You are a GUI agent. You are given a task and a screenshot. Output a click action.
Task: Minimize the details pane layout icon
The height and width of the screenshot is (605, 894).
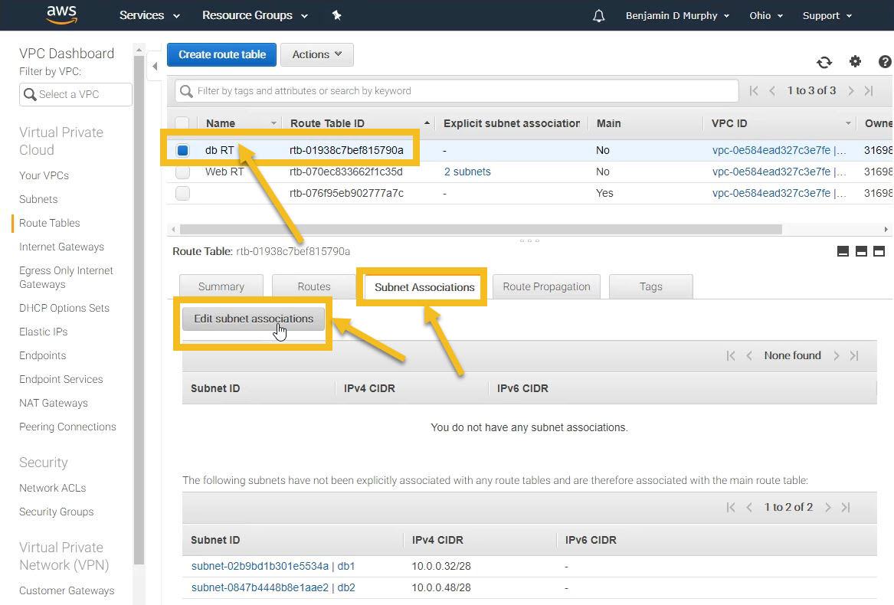843,251
